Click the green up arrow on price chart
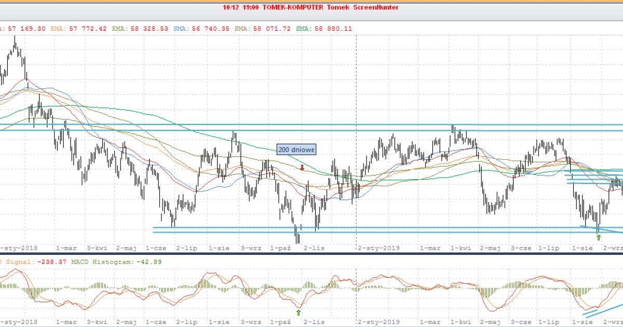This screenshot has height=327, width=623. click(x=599, y=237)
